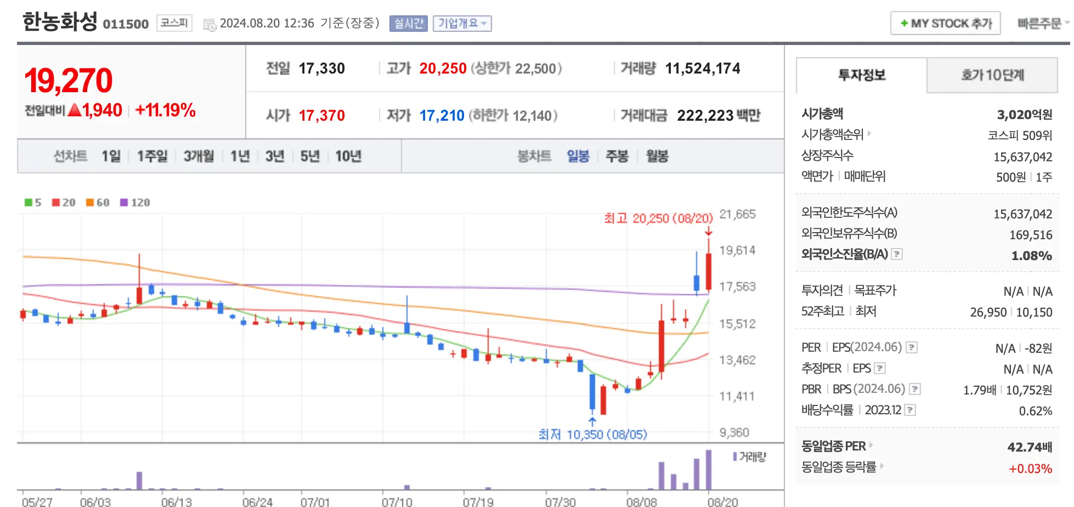Click arrow beside 동일업종 PER label
1074x507 pixels.
pos(871,445)
